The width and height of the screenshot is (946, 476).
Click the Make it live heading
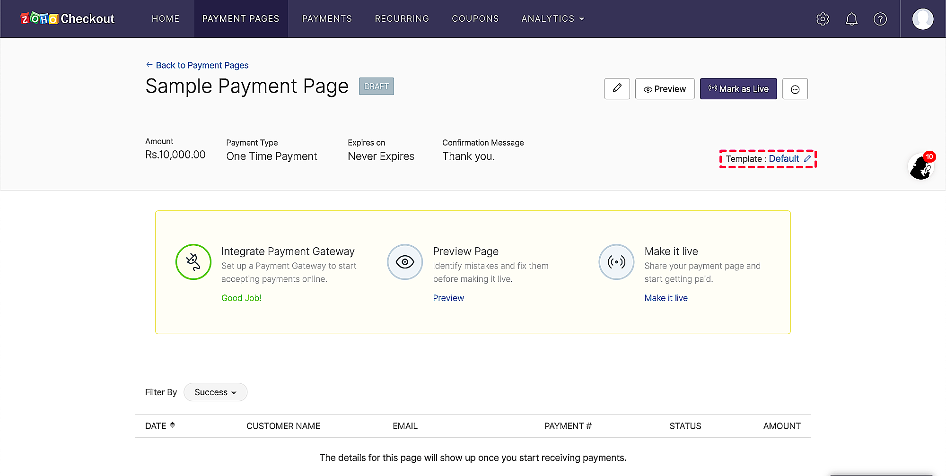click(671, 251)
